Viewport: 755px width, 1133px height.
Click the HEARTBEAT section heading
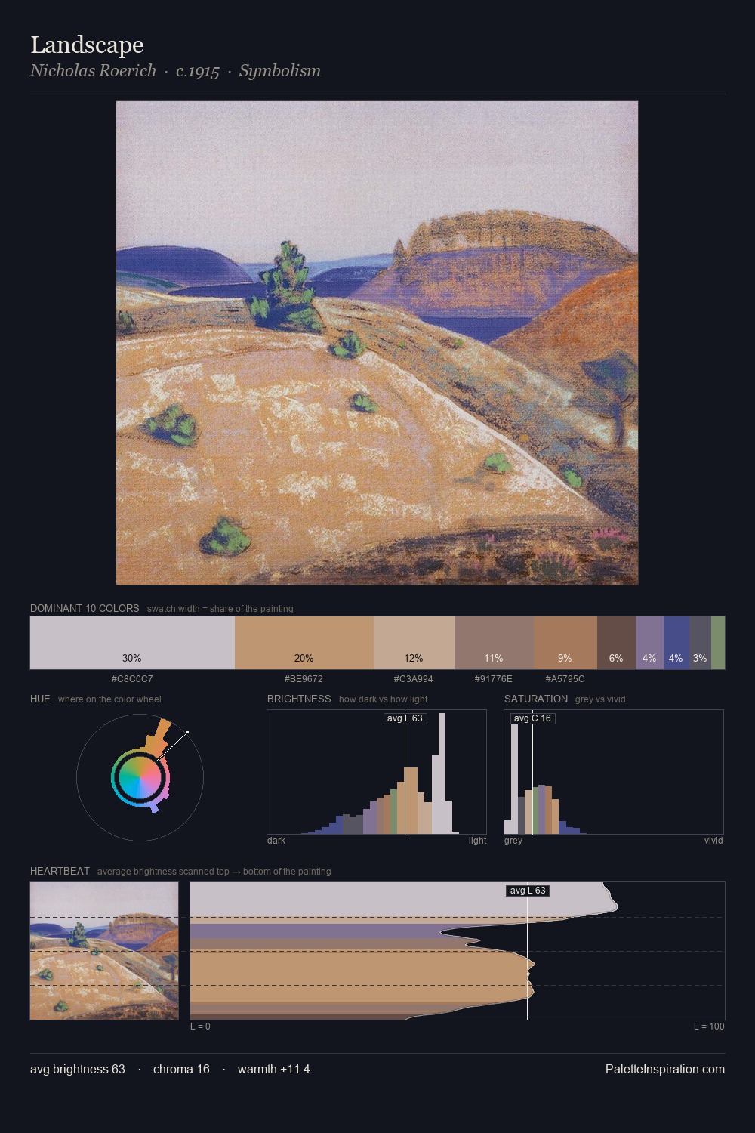(x=60, y=871)
